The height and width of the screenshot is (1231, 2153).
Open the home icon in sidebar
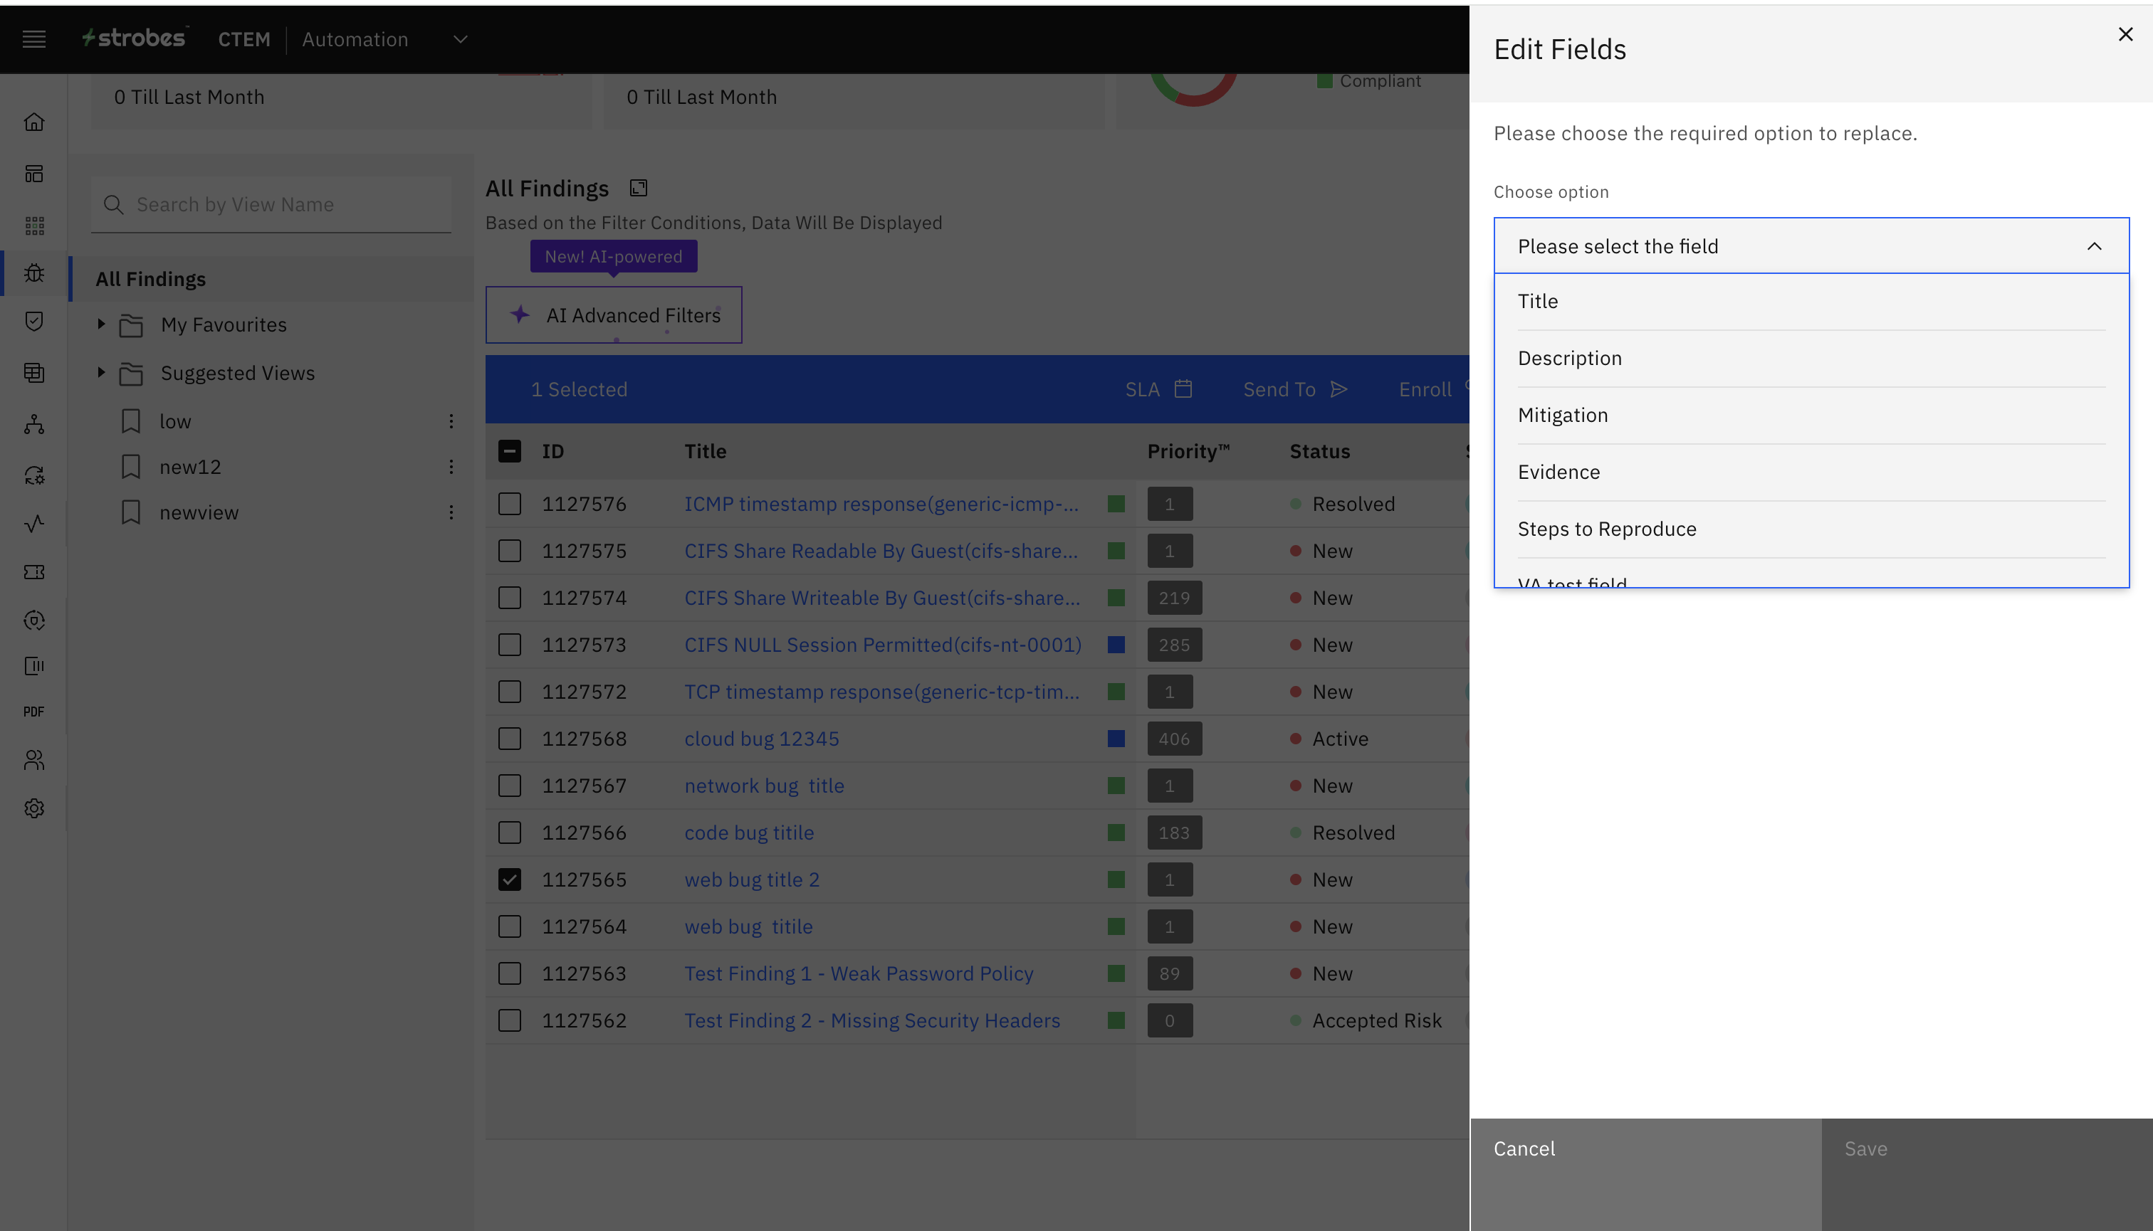[x=34, y=122]
